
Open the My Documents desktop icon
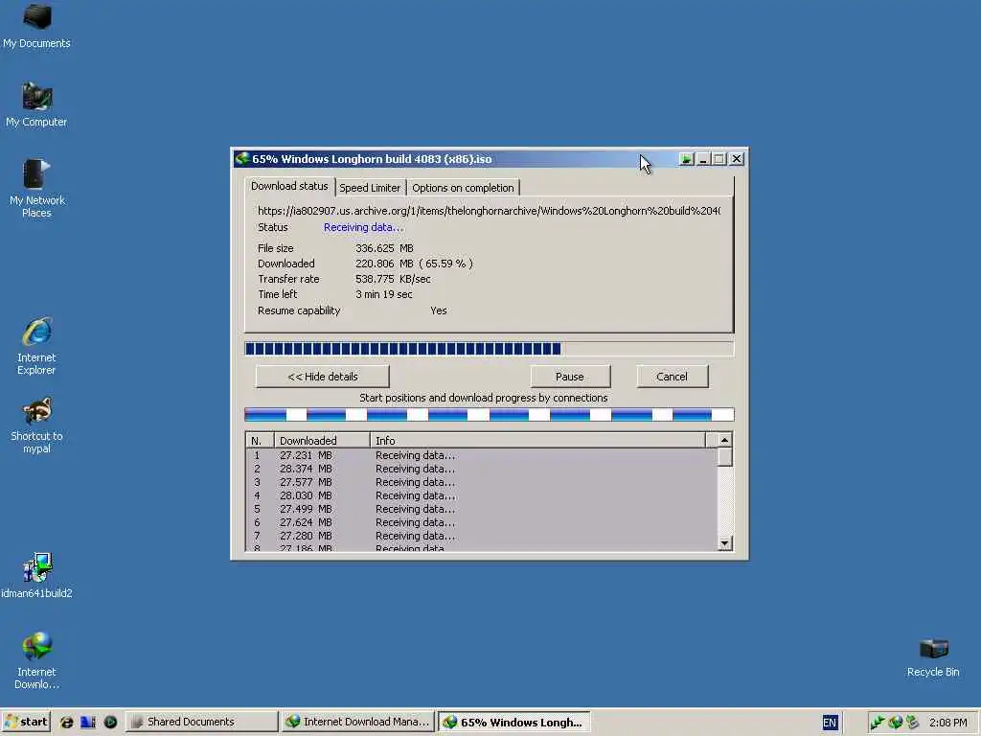(x=36, y=26)
